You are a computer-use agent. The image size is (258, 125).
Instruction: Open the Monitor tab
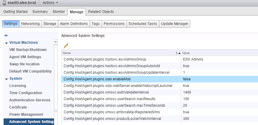coord(58,12)
